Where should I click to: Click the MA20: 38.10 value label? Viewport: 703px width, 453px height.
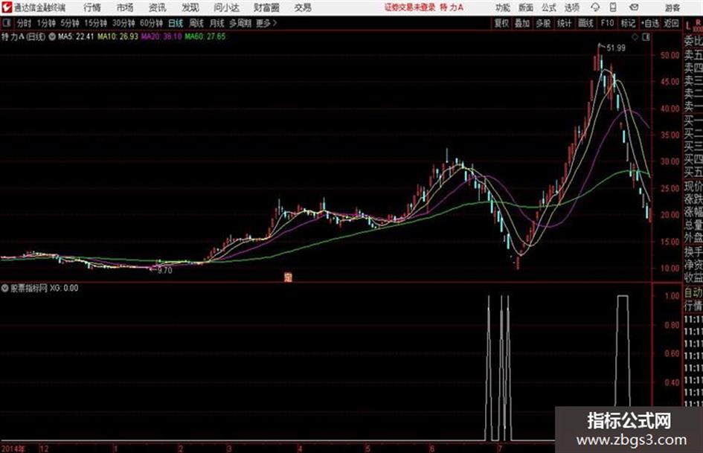161,36
